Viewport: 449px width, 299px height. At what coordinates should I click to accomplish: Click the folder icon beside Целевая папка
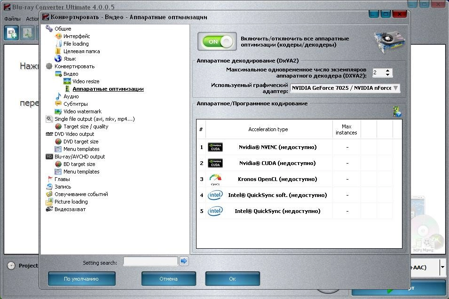(58, 51)
